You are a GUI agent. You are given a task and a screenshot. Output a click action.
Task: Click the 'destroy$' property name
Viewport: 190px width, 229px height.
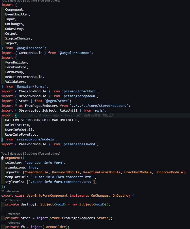29,204
